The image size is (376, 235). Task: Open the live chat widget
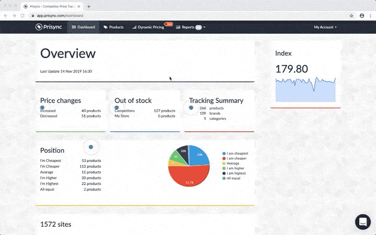(x=363, y=222)
